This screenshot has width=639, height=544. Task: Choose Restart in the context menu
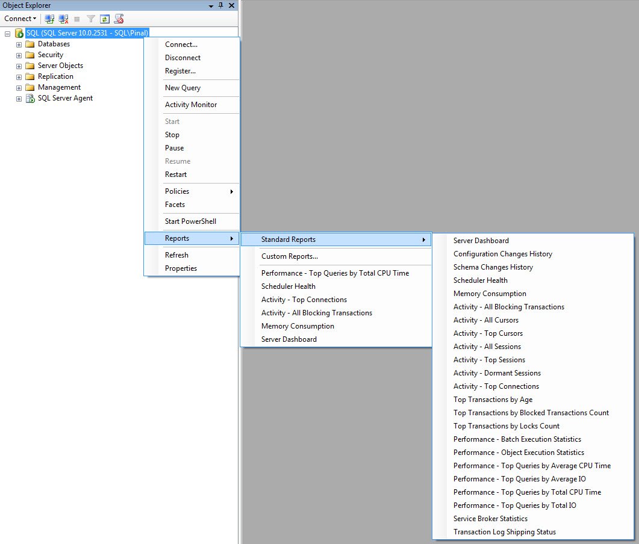(x=192, y=175)
